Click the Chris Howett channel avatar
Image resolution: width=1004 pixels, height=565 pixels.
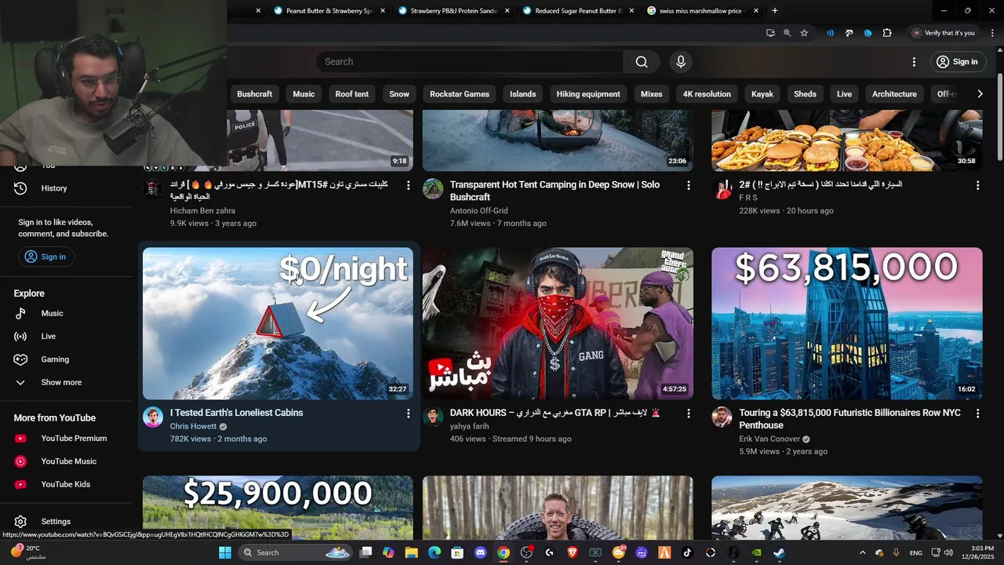(x=153, y=417)
